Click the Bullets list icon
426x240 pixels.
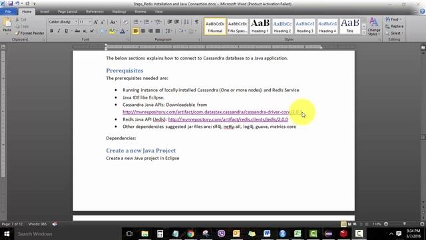click(136, 22)
